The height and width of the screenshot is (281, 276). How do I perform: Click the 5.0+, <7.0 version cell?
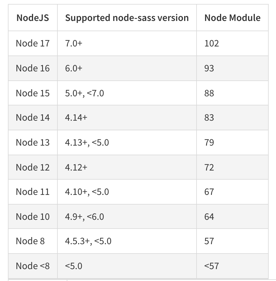(127, 93)
